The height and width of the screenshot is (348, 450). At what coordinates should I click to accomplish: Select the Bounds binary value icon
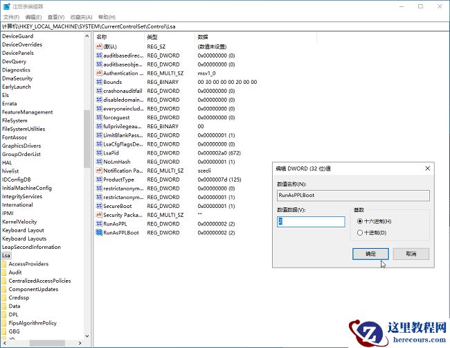(x=99, y=82)
